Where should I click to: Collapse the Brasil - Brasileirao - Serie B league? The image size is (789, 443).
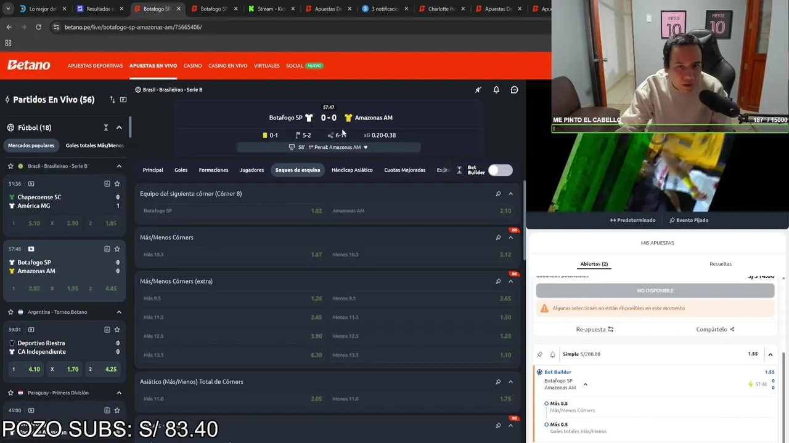click(119, 166)
